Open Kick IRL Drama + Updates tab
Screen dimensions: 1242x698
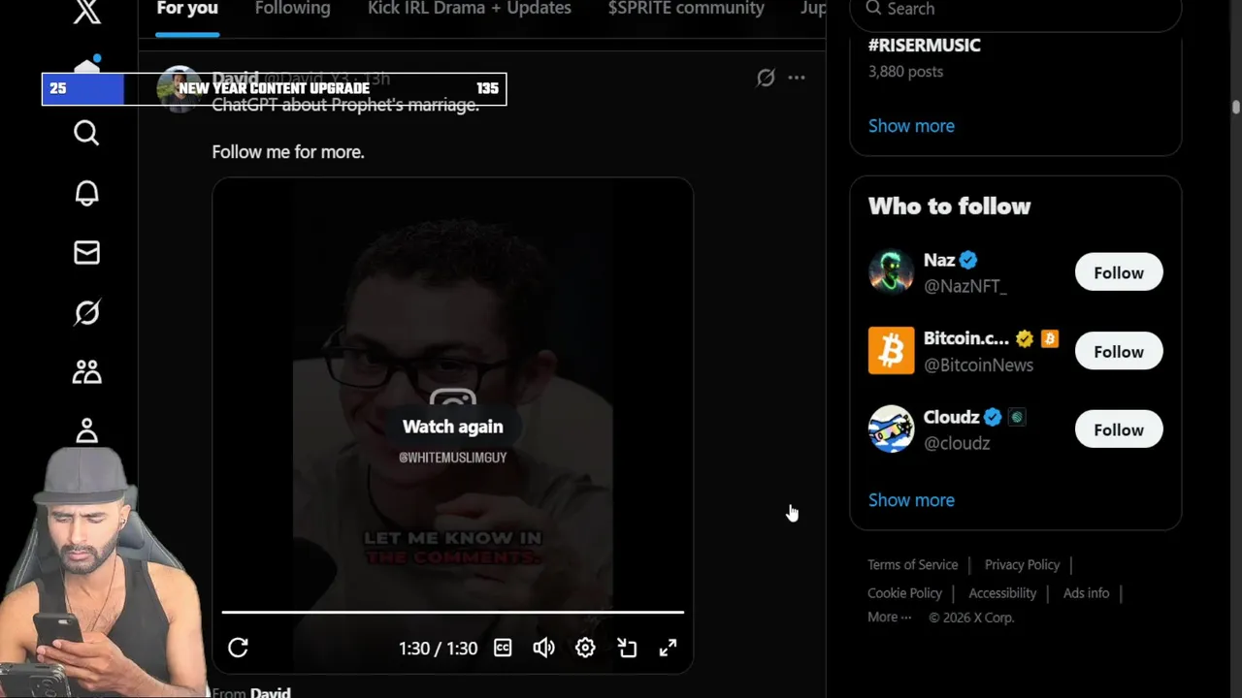469,9
